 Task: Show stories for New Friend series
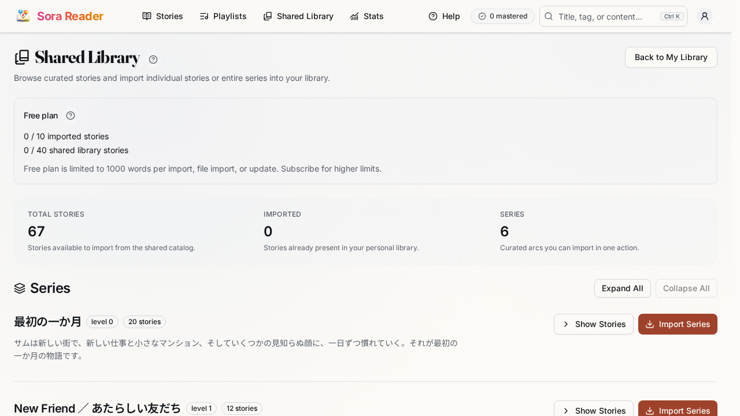pyautogui.click(x=593, y=408)
